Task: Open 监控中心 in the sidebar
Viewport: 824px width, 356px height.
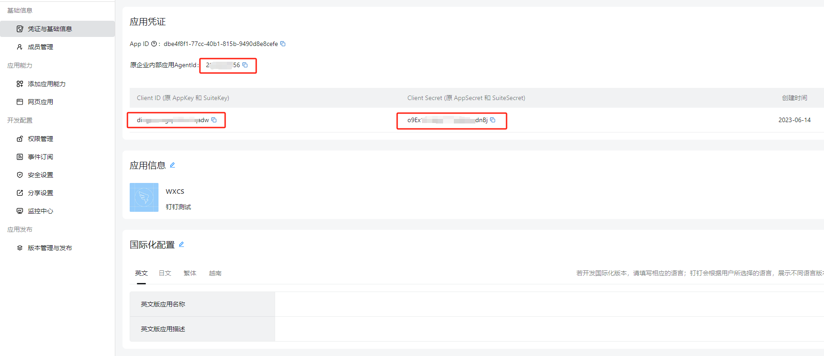Action: point(41,211)
